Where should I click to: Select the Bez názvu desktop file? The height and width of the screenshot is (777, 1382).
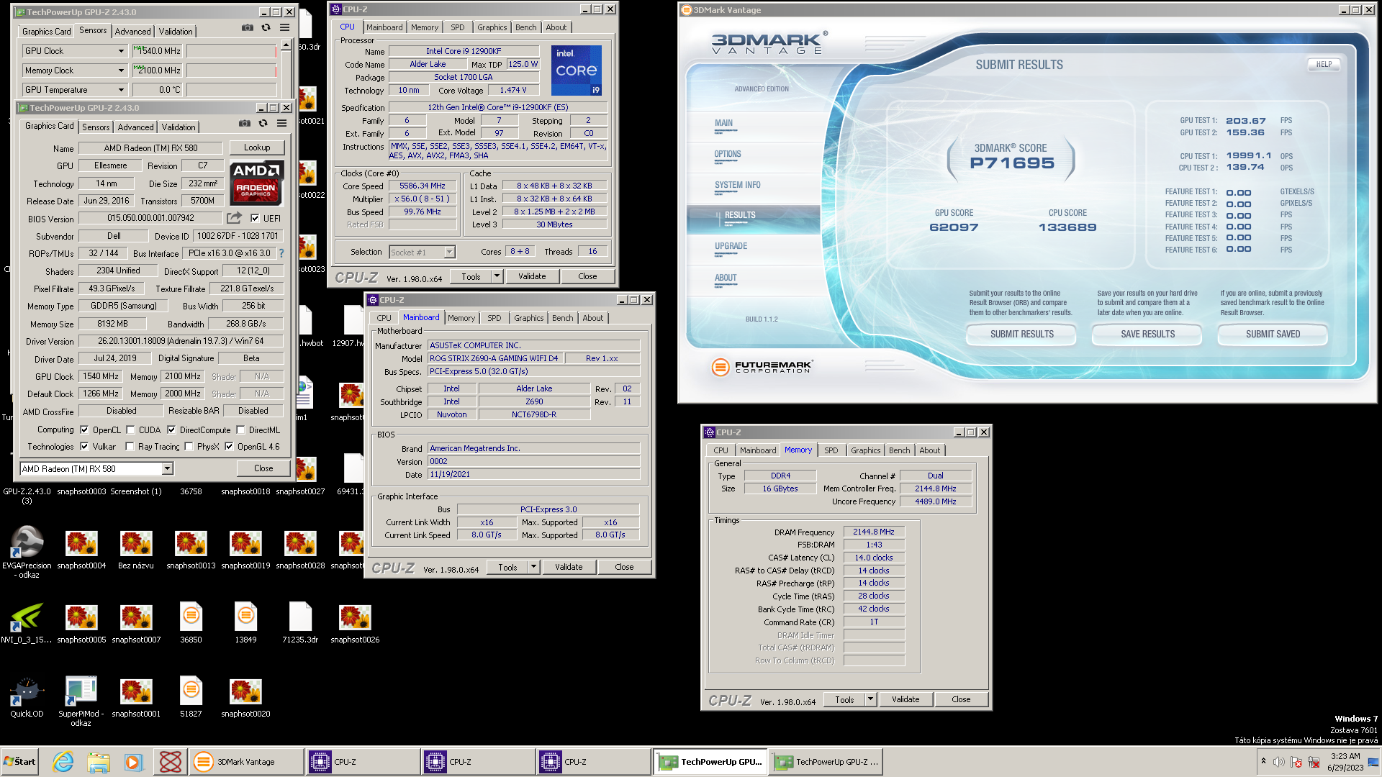136,550
